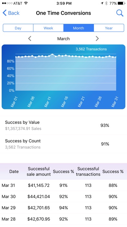Go back using the Back chevron
The width and height of the screenshot is (127, 227).
coord(11,13)
